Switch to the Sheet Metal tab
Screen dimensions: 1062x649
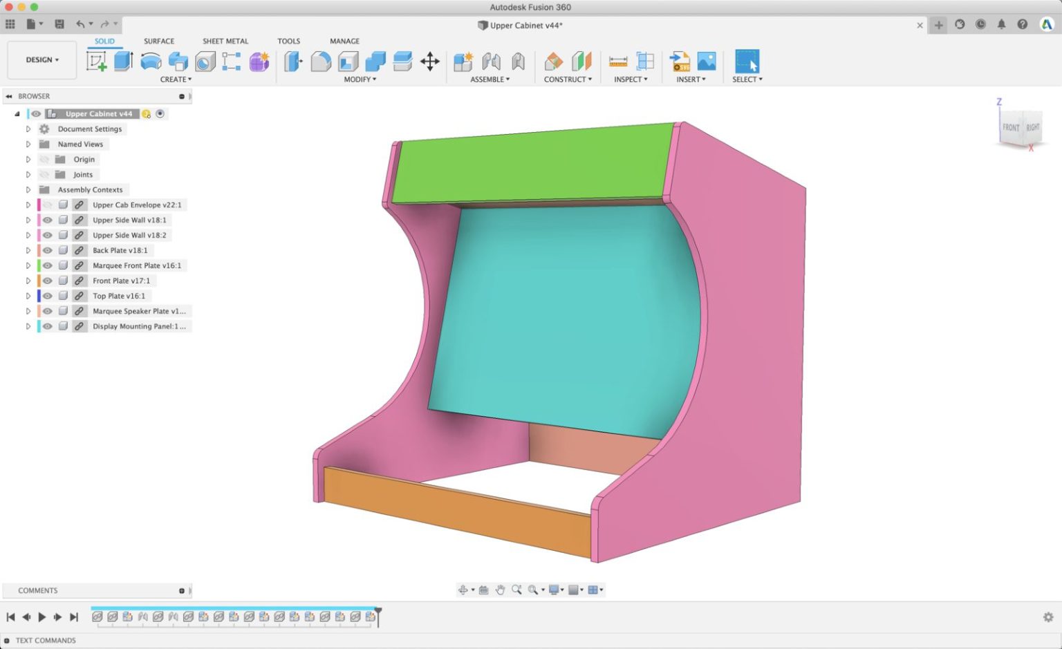click(x=225, y=41)
